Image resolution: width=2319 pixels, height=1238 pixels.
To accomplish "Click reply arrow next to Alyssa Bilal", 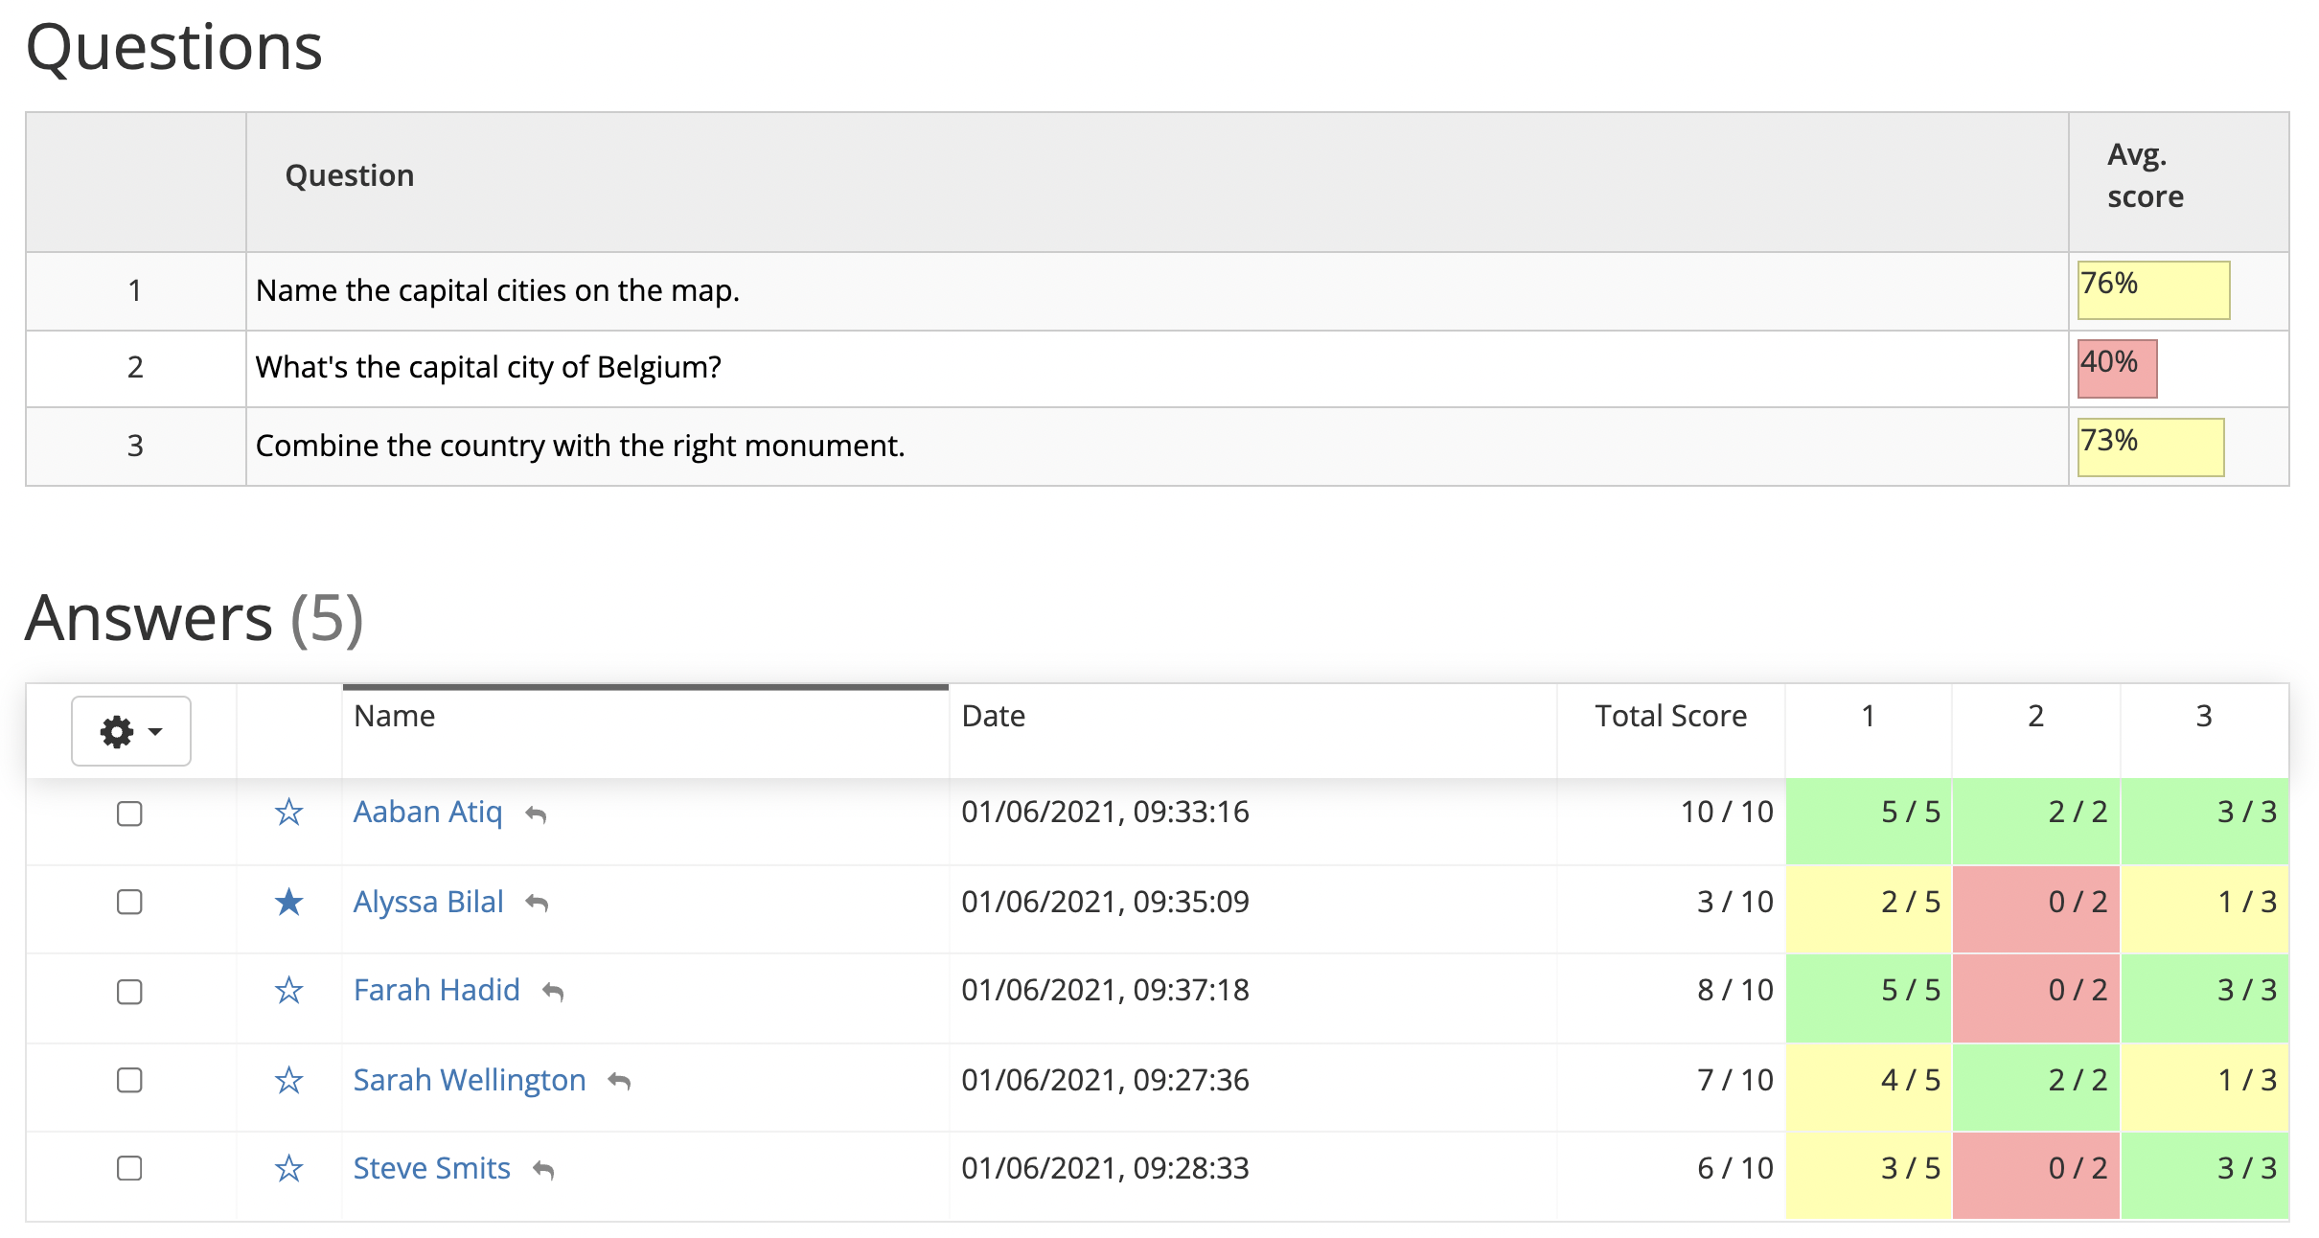I will pos(538,903).
